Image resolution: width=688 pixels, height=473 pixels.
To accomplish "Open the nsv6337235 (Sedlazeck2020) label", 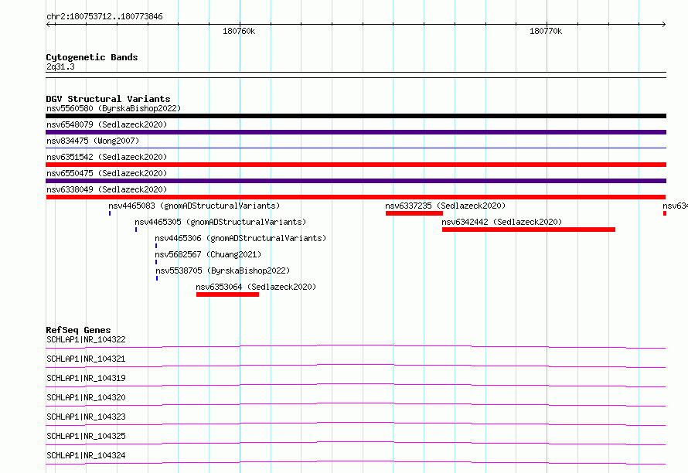I will tap(445, 206).
